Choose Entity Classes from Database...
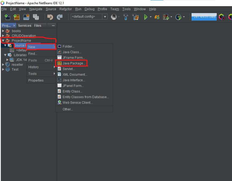The height and width of the screenshot is (181, 232). pyautogui.click(x=84, y=97)
